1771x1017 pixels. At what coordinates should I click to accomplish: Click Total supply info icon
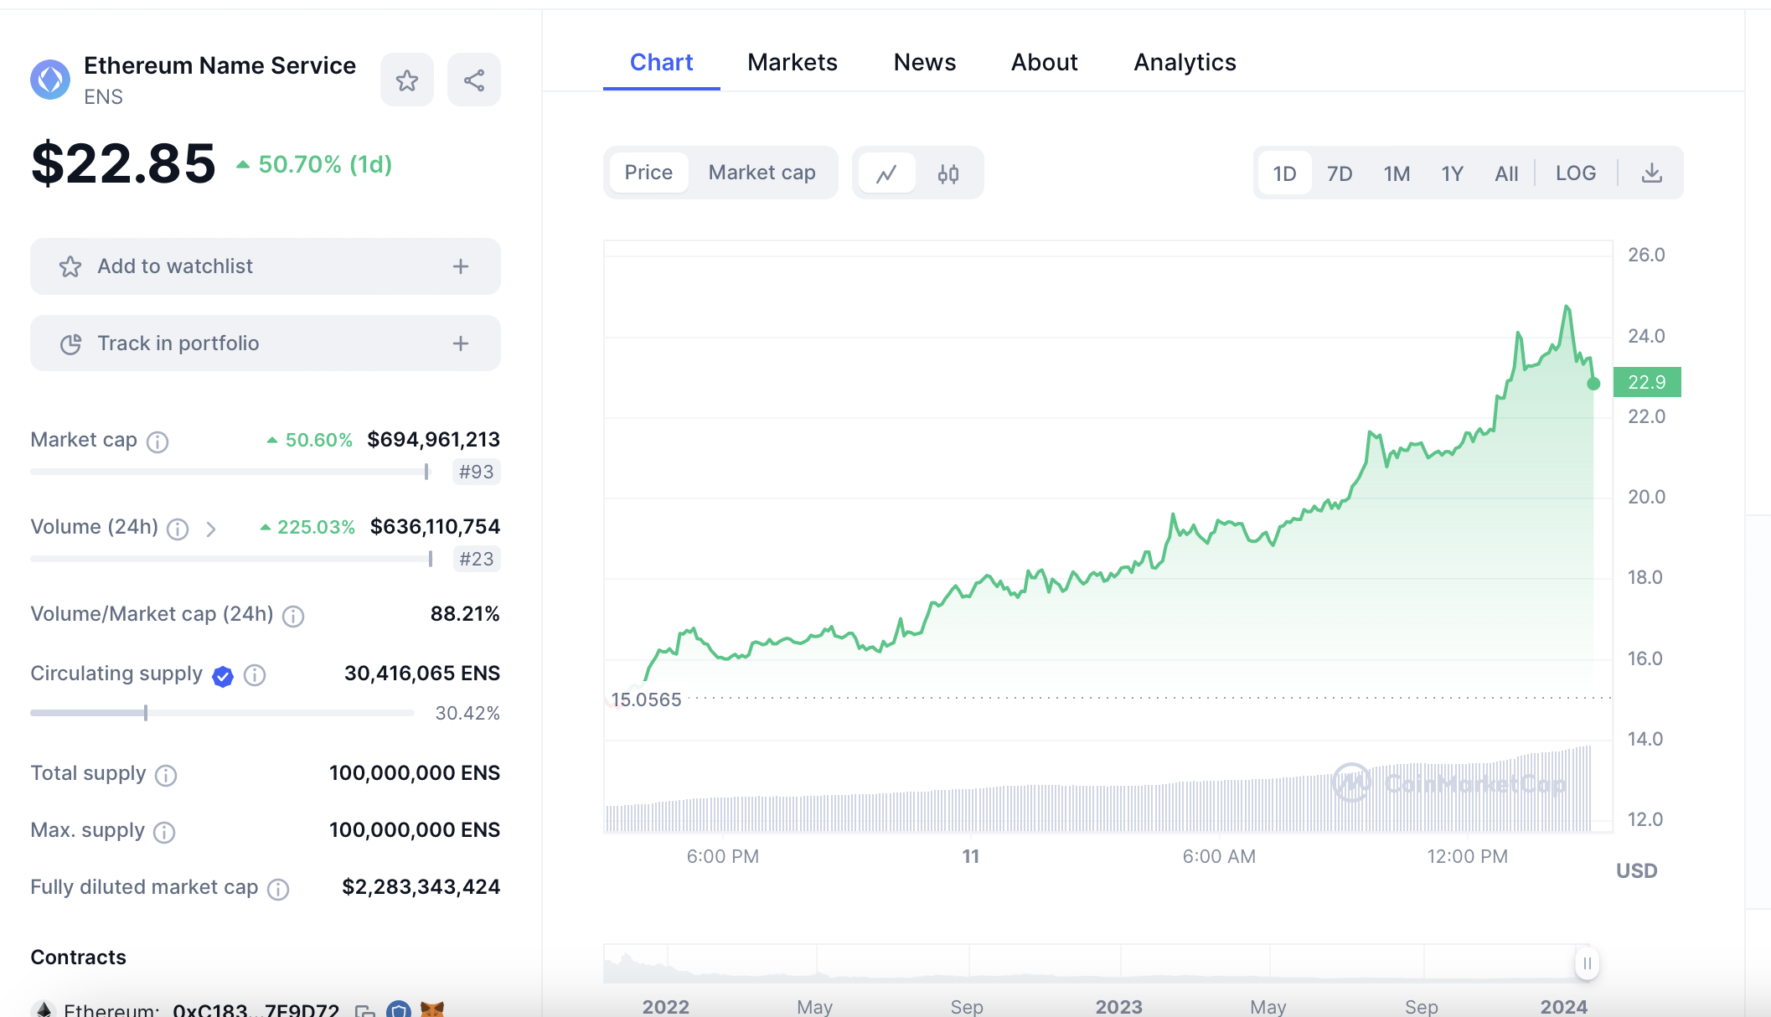point(166,775)
